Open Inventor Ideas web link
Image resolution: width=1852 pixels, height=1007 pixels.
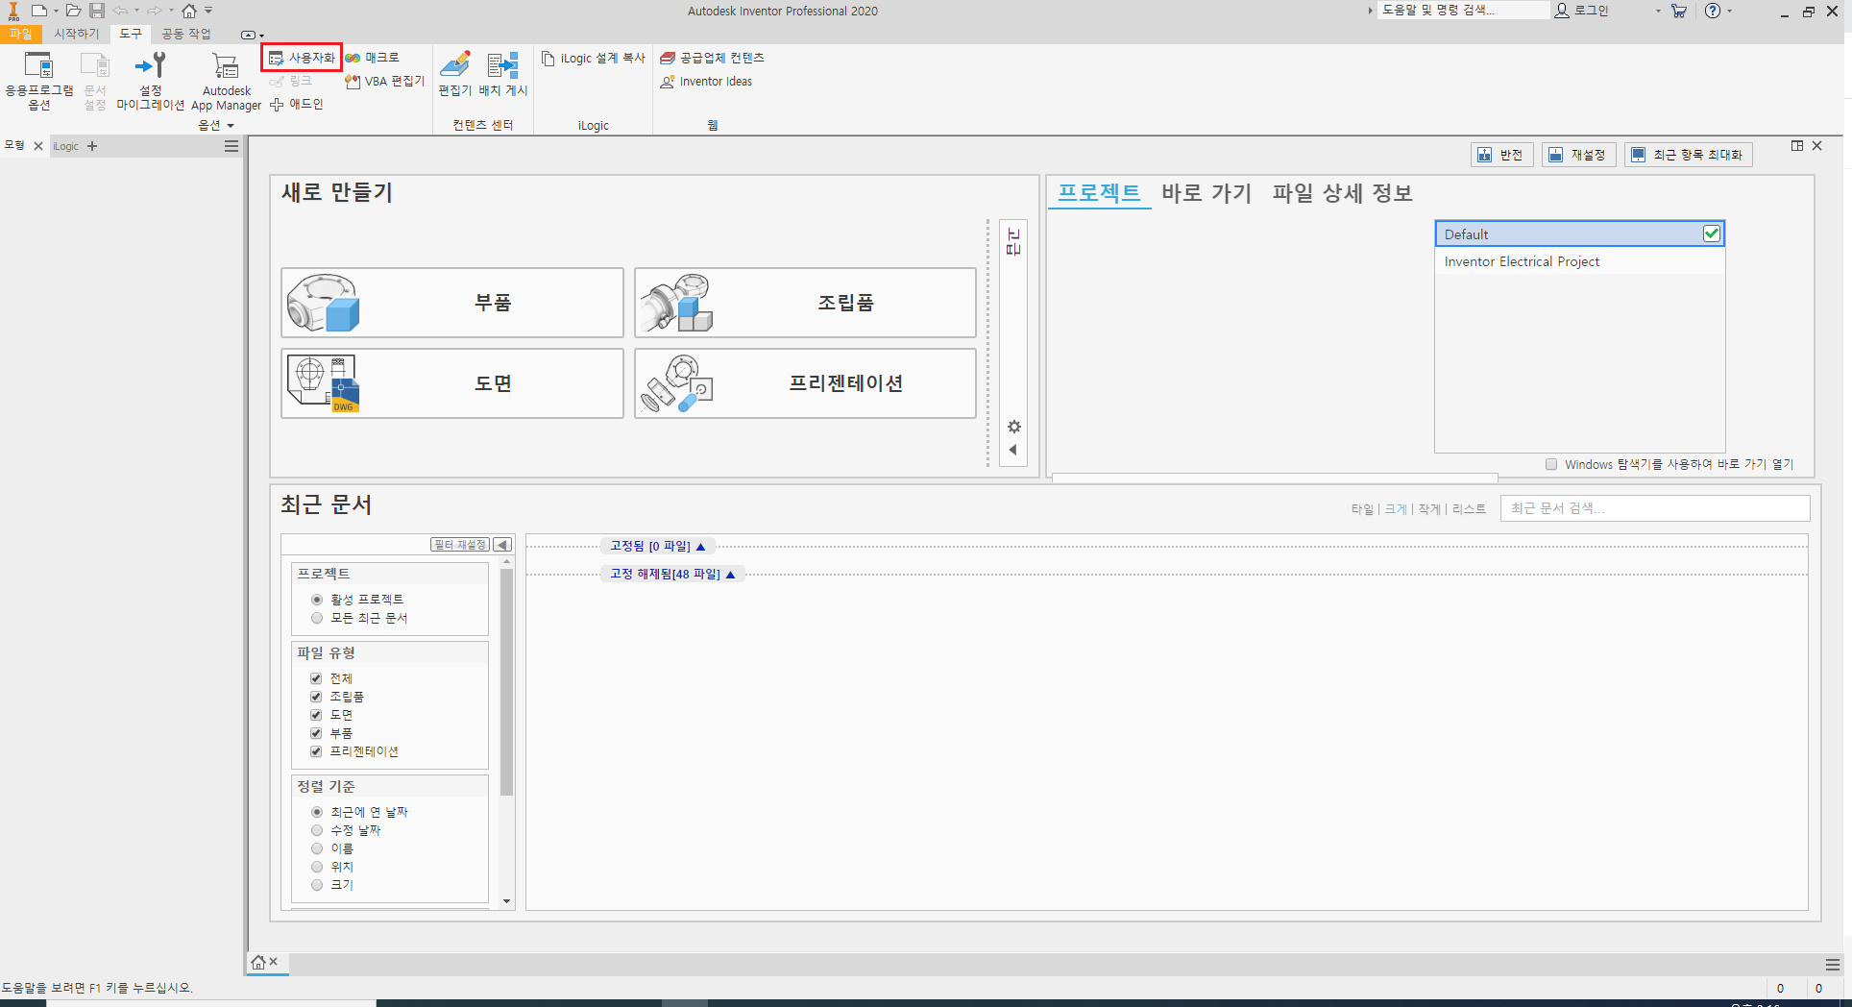(x=706, y=82)
